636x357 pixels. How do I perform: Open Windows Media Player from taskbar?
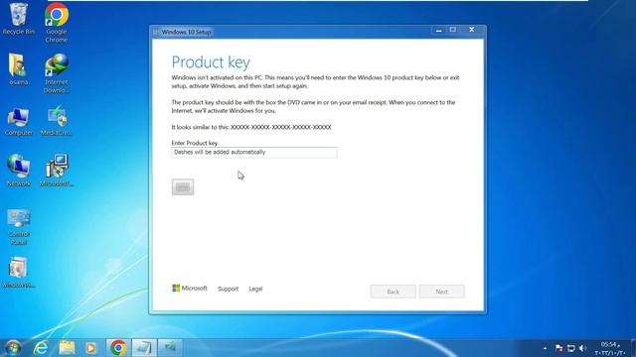tap(90, 348)
